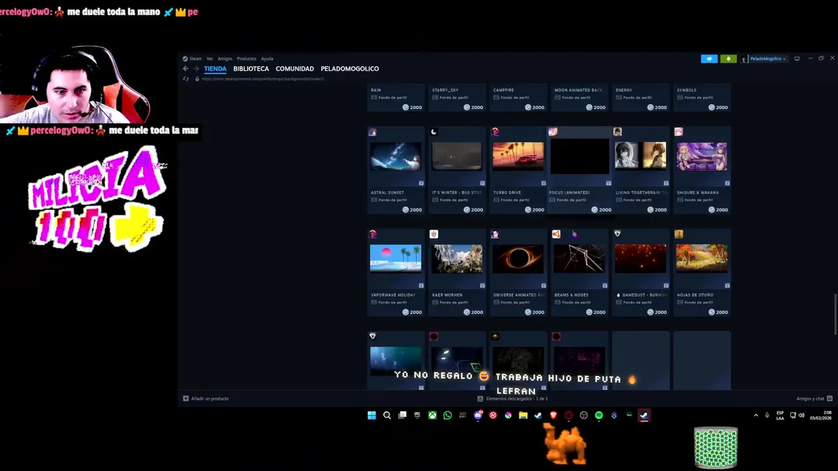Click the Big Picture mode monitor icon
The image size is (838, 471).
(797, 59)
